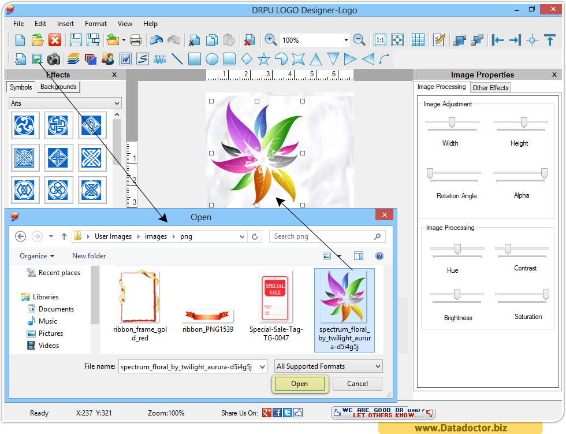
Task: Expand the view options dropdown arrow in dialog
Action: coord(340,256)
